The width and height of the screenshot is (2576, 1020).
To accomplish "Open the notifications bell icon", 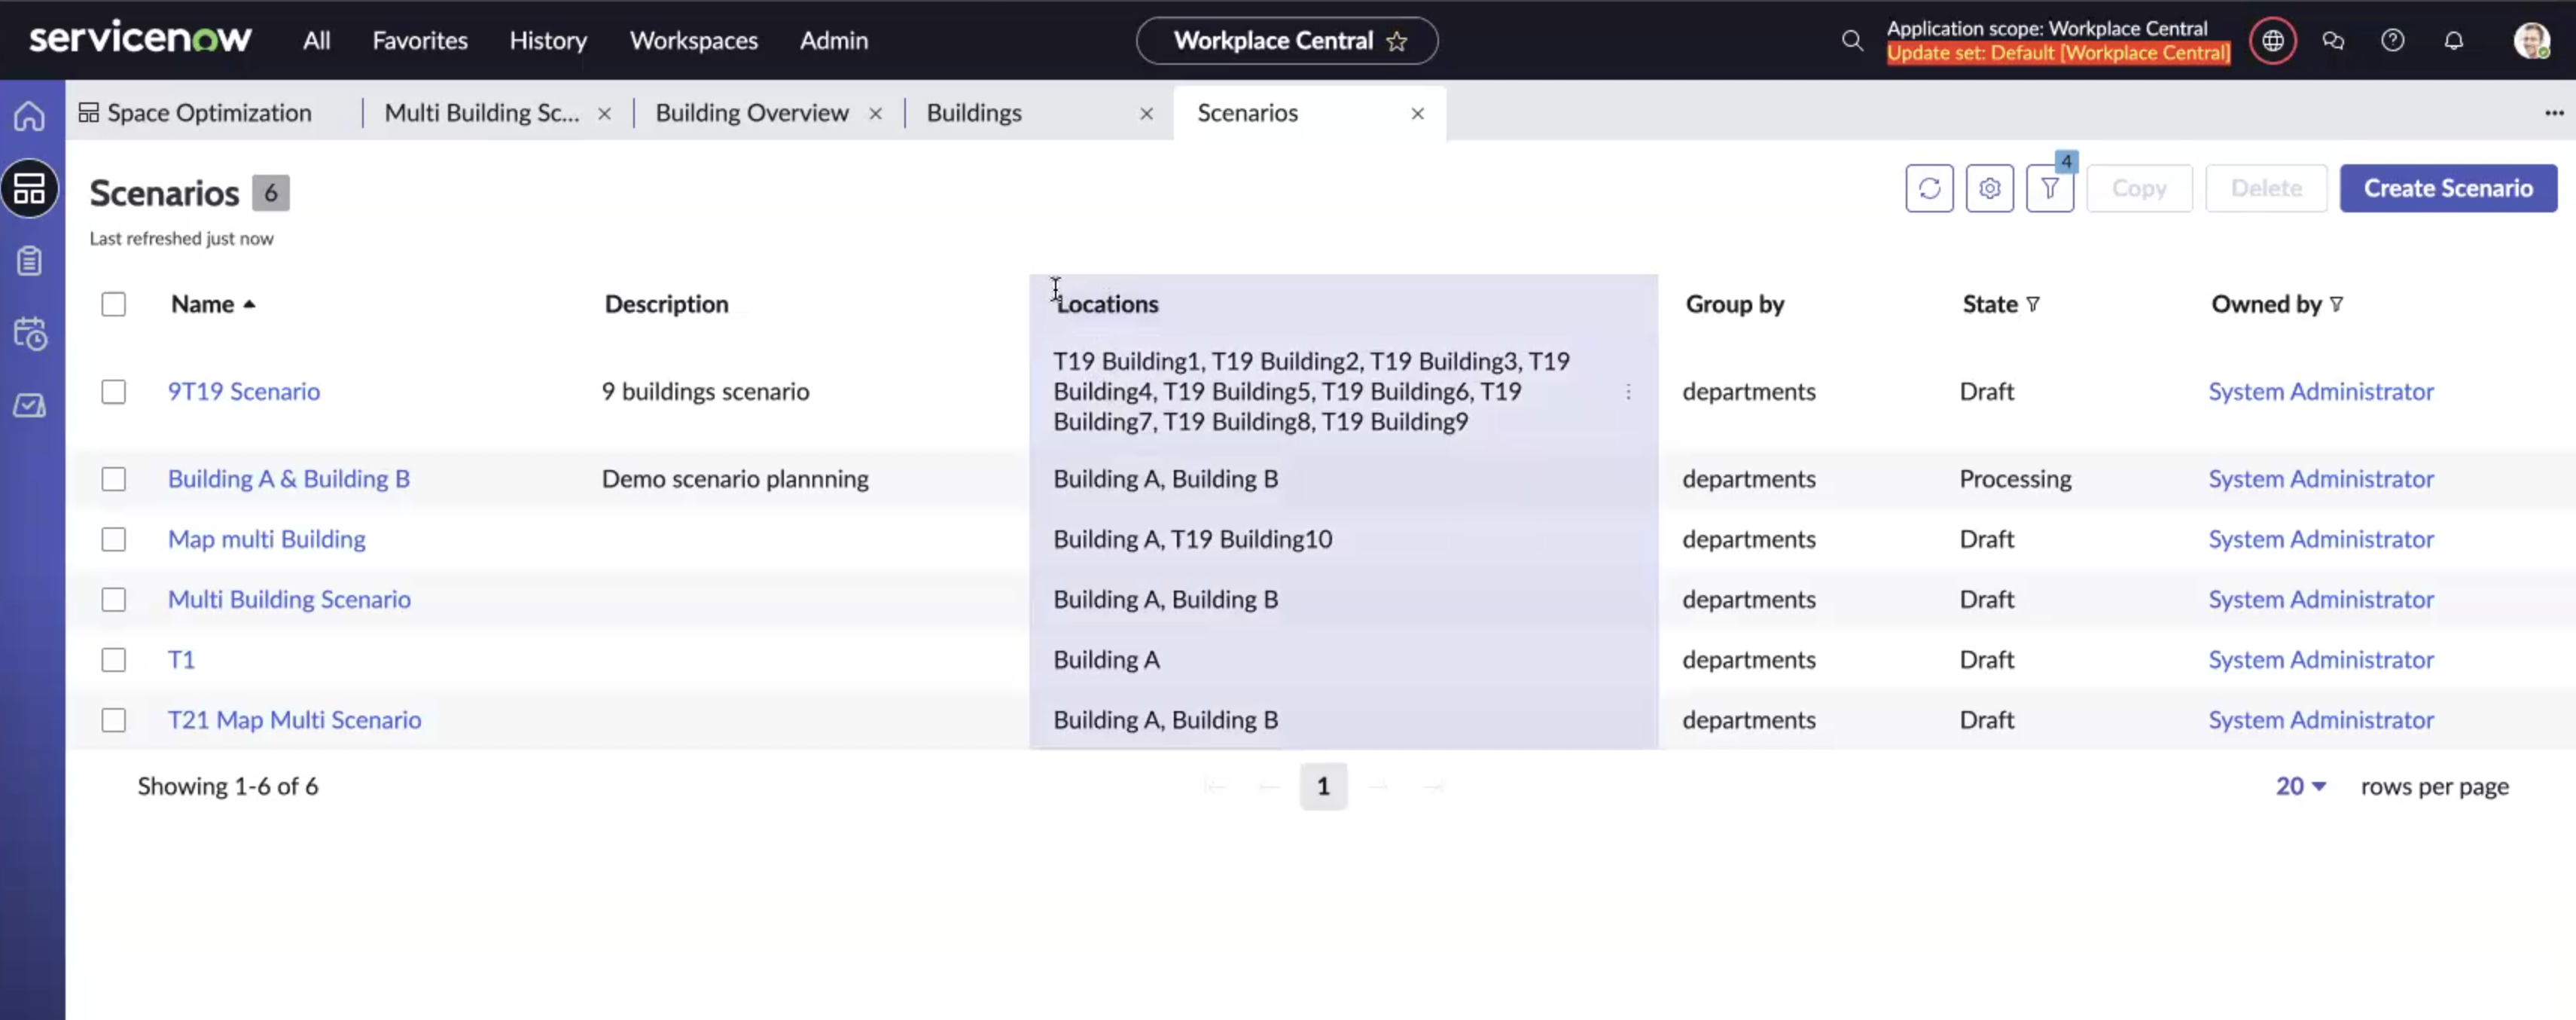I will pos(2453,40).
